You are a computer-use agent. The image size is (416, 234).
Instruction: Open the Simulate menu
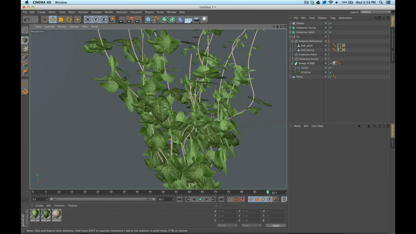pos(96,12)
